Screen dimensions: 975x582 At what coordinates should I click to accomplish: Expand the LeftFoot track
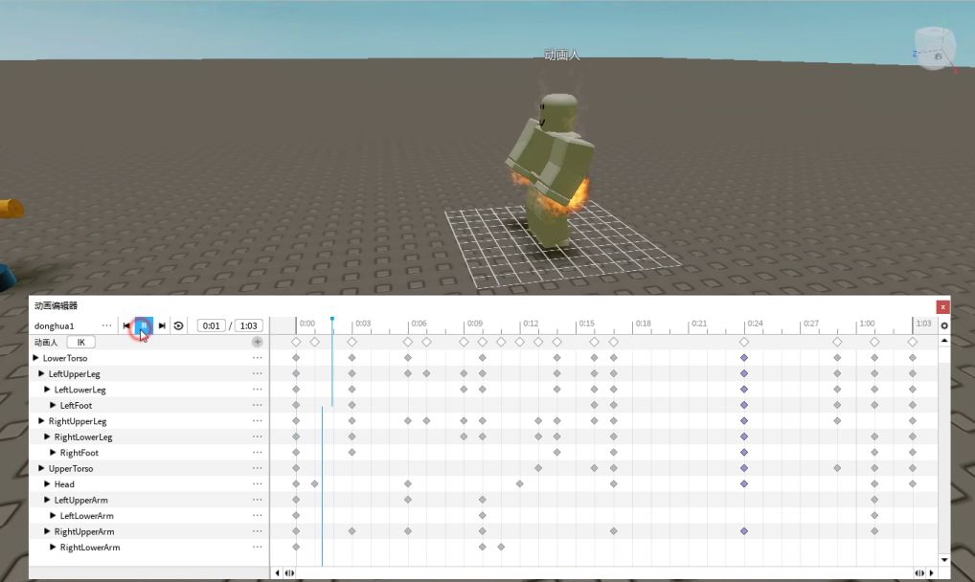pyautogui.click(x=53, y=405)
